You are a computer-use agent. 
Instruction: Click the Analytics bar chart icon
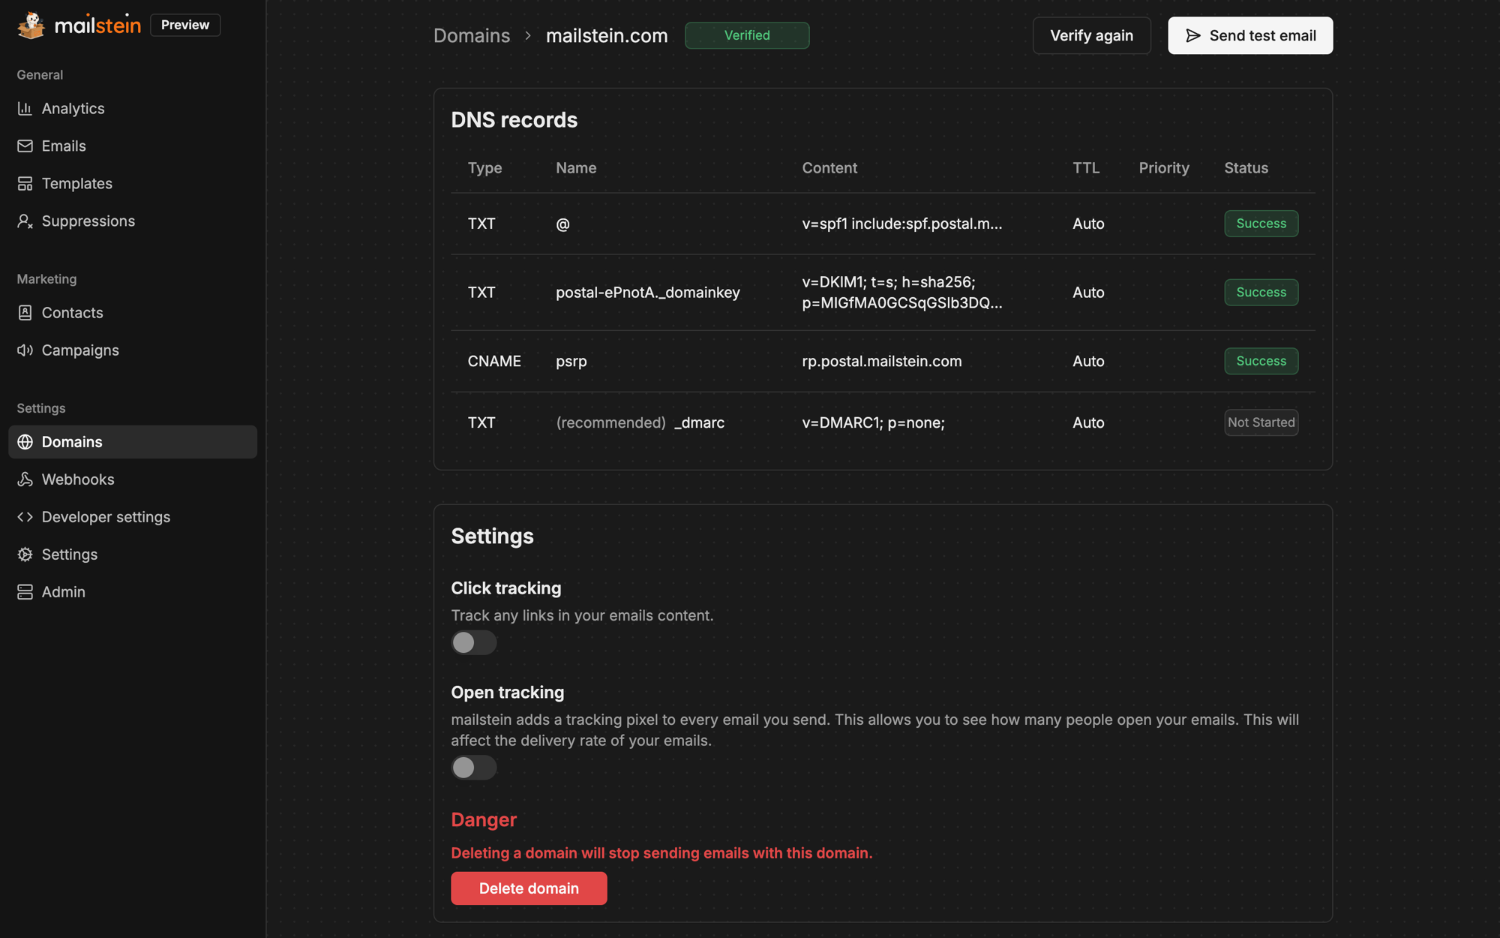(x=25, y=109)
